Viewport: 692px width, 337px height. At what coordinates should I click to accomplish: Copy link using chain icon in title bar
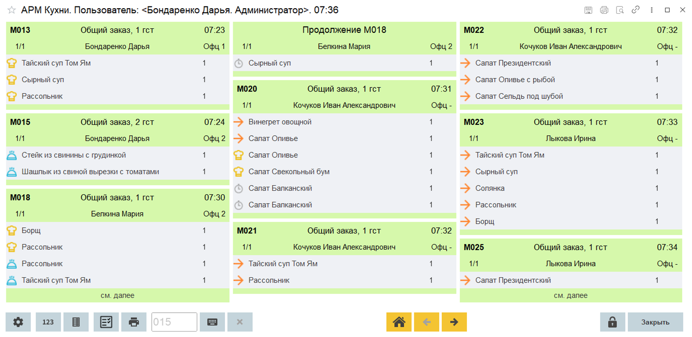pyautogui.click(x=635, y=10)
